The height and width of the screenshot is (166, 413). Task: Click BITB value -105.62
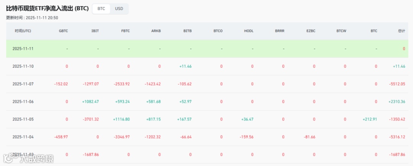[x=185, y=84]
